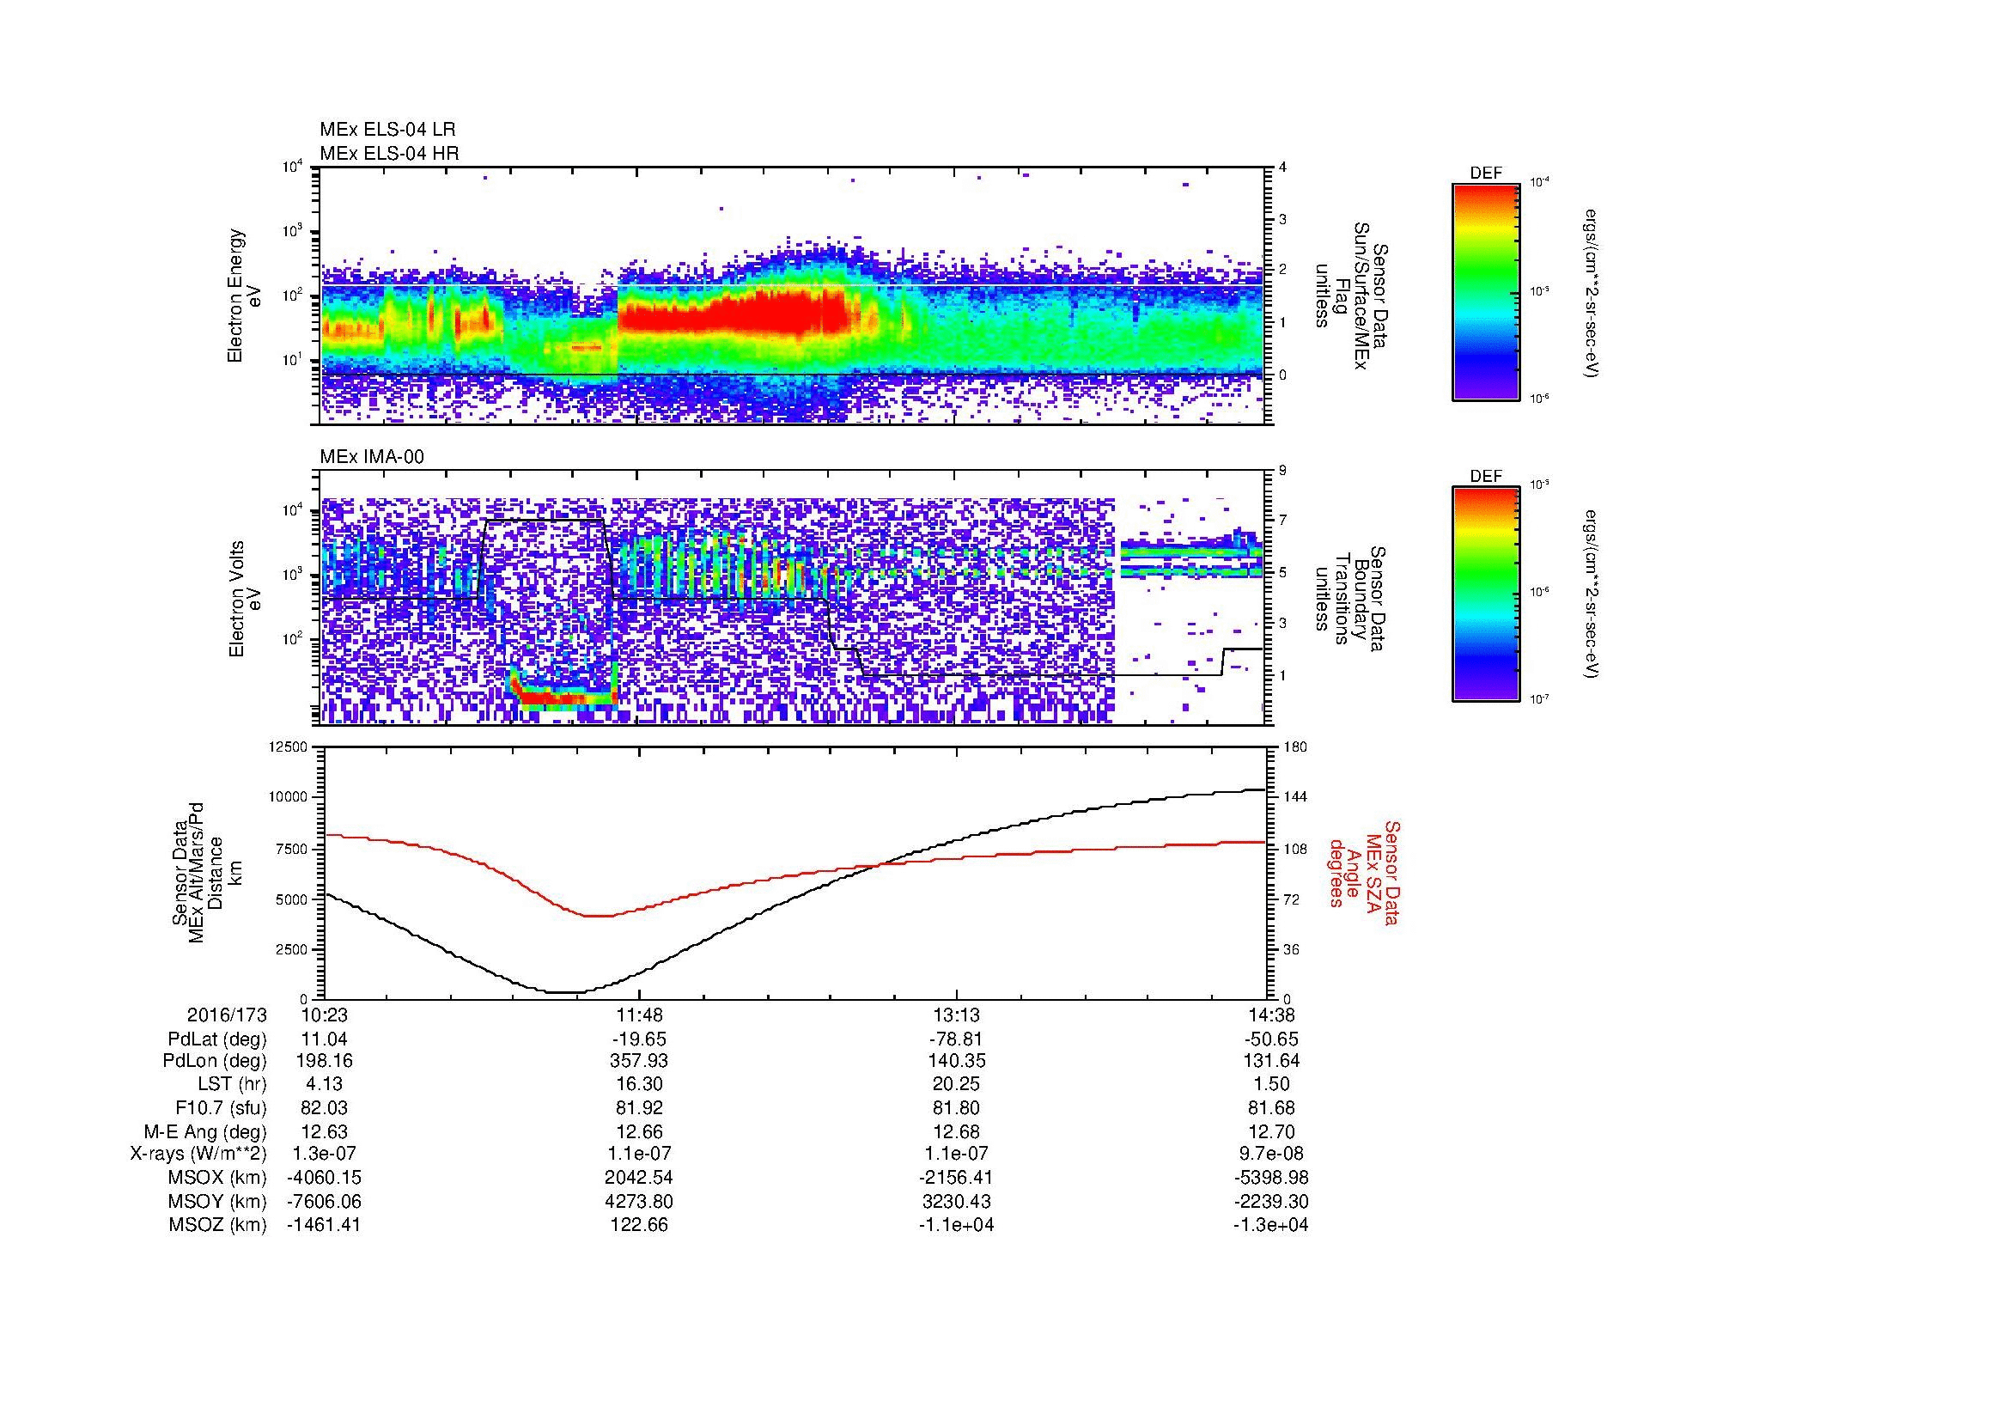Click the '12500' altitude axis tick
Viewport: 2009px width, 1420px height.
click(289, 747)
